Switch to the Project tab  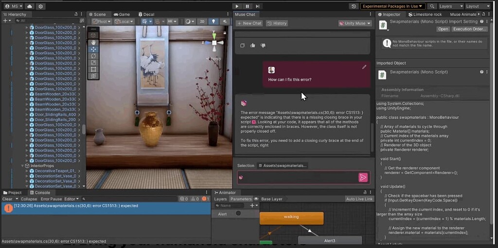pyautogui.click(x=12, y=193)
